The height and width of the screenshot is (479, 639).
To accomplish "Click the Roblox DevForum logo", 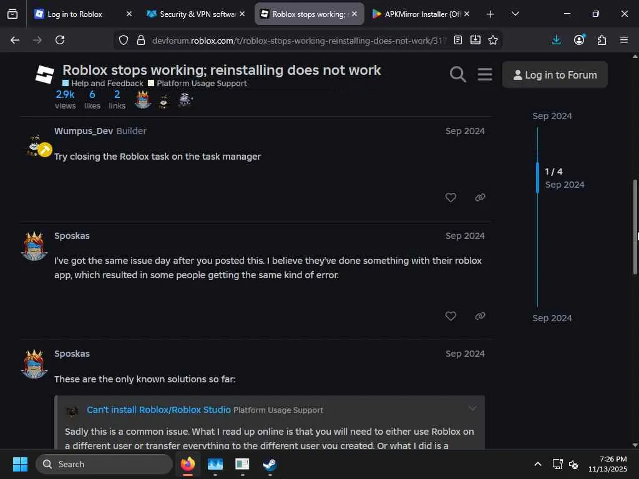I will pyautogui.click(x=45, y=75).
